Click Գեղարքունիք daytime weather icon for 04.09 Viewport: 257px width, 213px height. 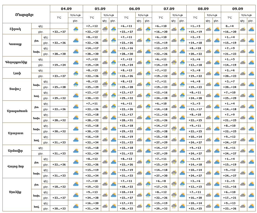click(76, 62)
